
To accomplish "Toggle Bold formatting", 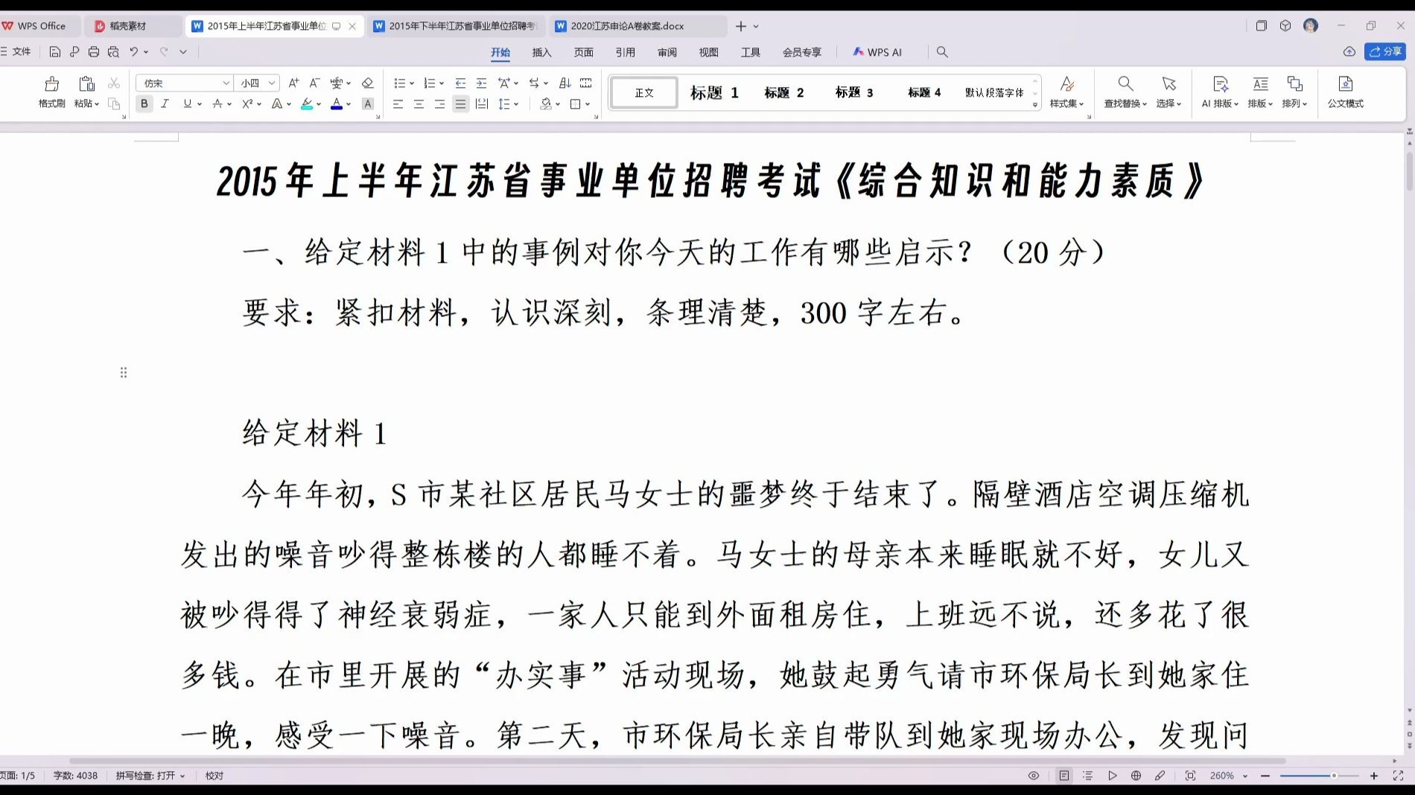I will point(144,104).
